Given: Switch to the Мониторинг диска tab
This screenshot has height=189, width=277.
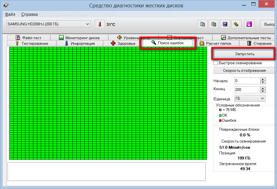Looking at the screenshot, I should tap(79, 37).
